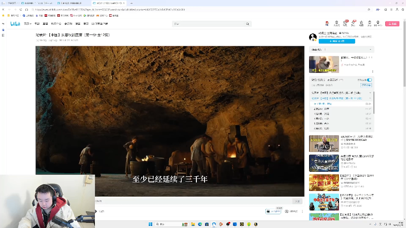This screenshot has width=406, height=228.
Task: Select episode 3 in the season one list
Action: click(x=342, y=113)
